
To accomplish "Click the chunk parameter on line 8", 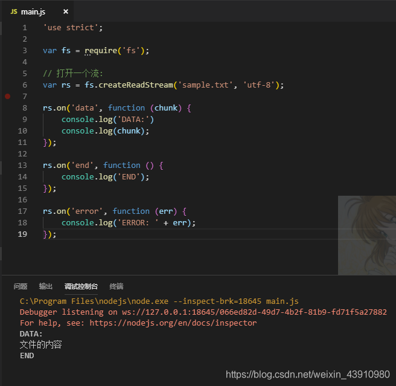I will pos(166,108).
